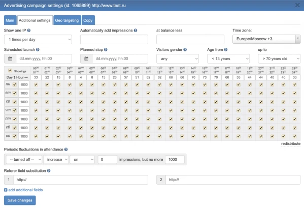Toggle the сб day checkbox
The height and width of the screenshot is (208, 304).
click(15, 128)
